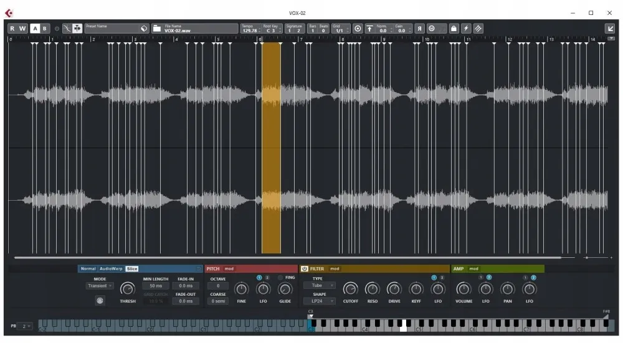Image resolution: width=623 pixels, height=343 pixels.
Task: Select the highlighted orange slice in waveform
Action: [272, 148]
